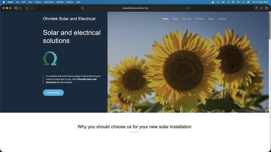Toggle Bluetooth status icon in menu bar

tap(228, 2)
